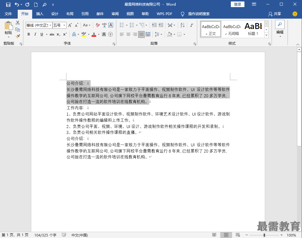This screenshot has width=302, height=238.
Task: Toggle bold formatting
Action: point(29,34)
